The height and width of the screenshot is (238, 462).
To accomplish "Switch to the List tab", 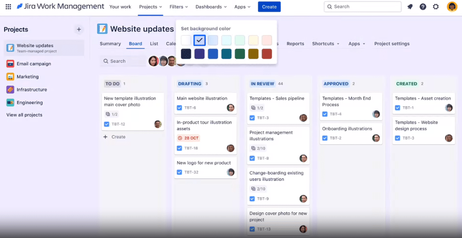I will click(x=154, y=44).
